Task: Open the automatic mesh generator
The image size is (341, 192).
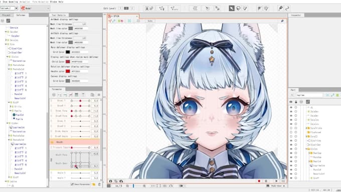Action: (x=174, y=8)
